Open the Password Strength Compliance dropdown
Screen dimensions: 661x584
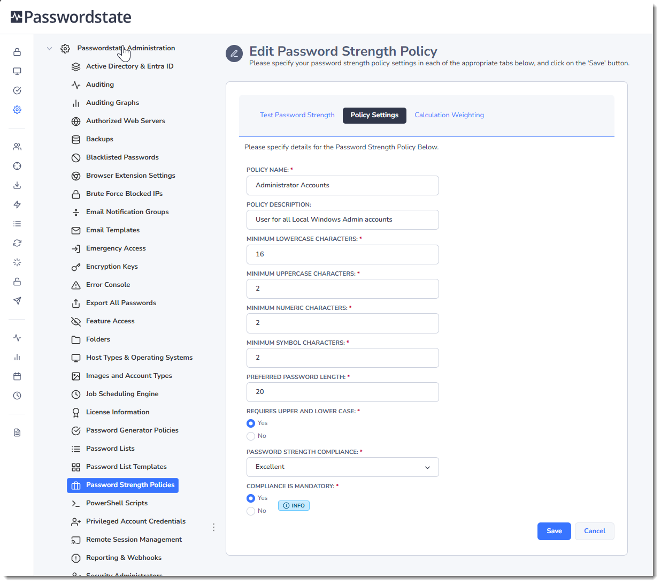(343, 467)
